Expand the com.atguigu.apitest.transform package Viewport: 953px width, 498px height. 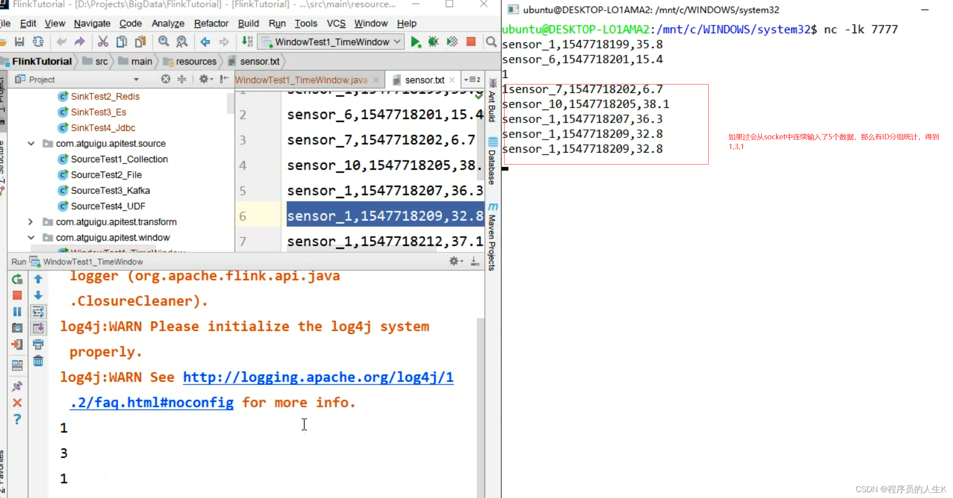[31, 222]
